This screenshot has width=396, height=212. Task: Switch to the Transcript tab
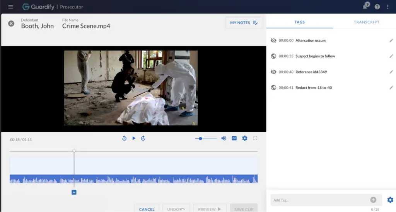(x=367, y=22)
